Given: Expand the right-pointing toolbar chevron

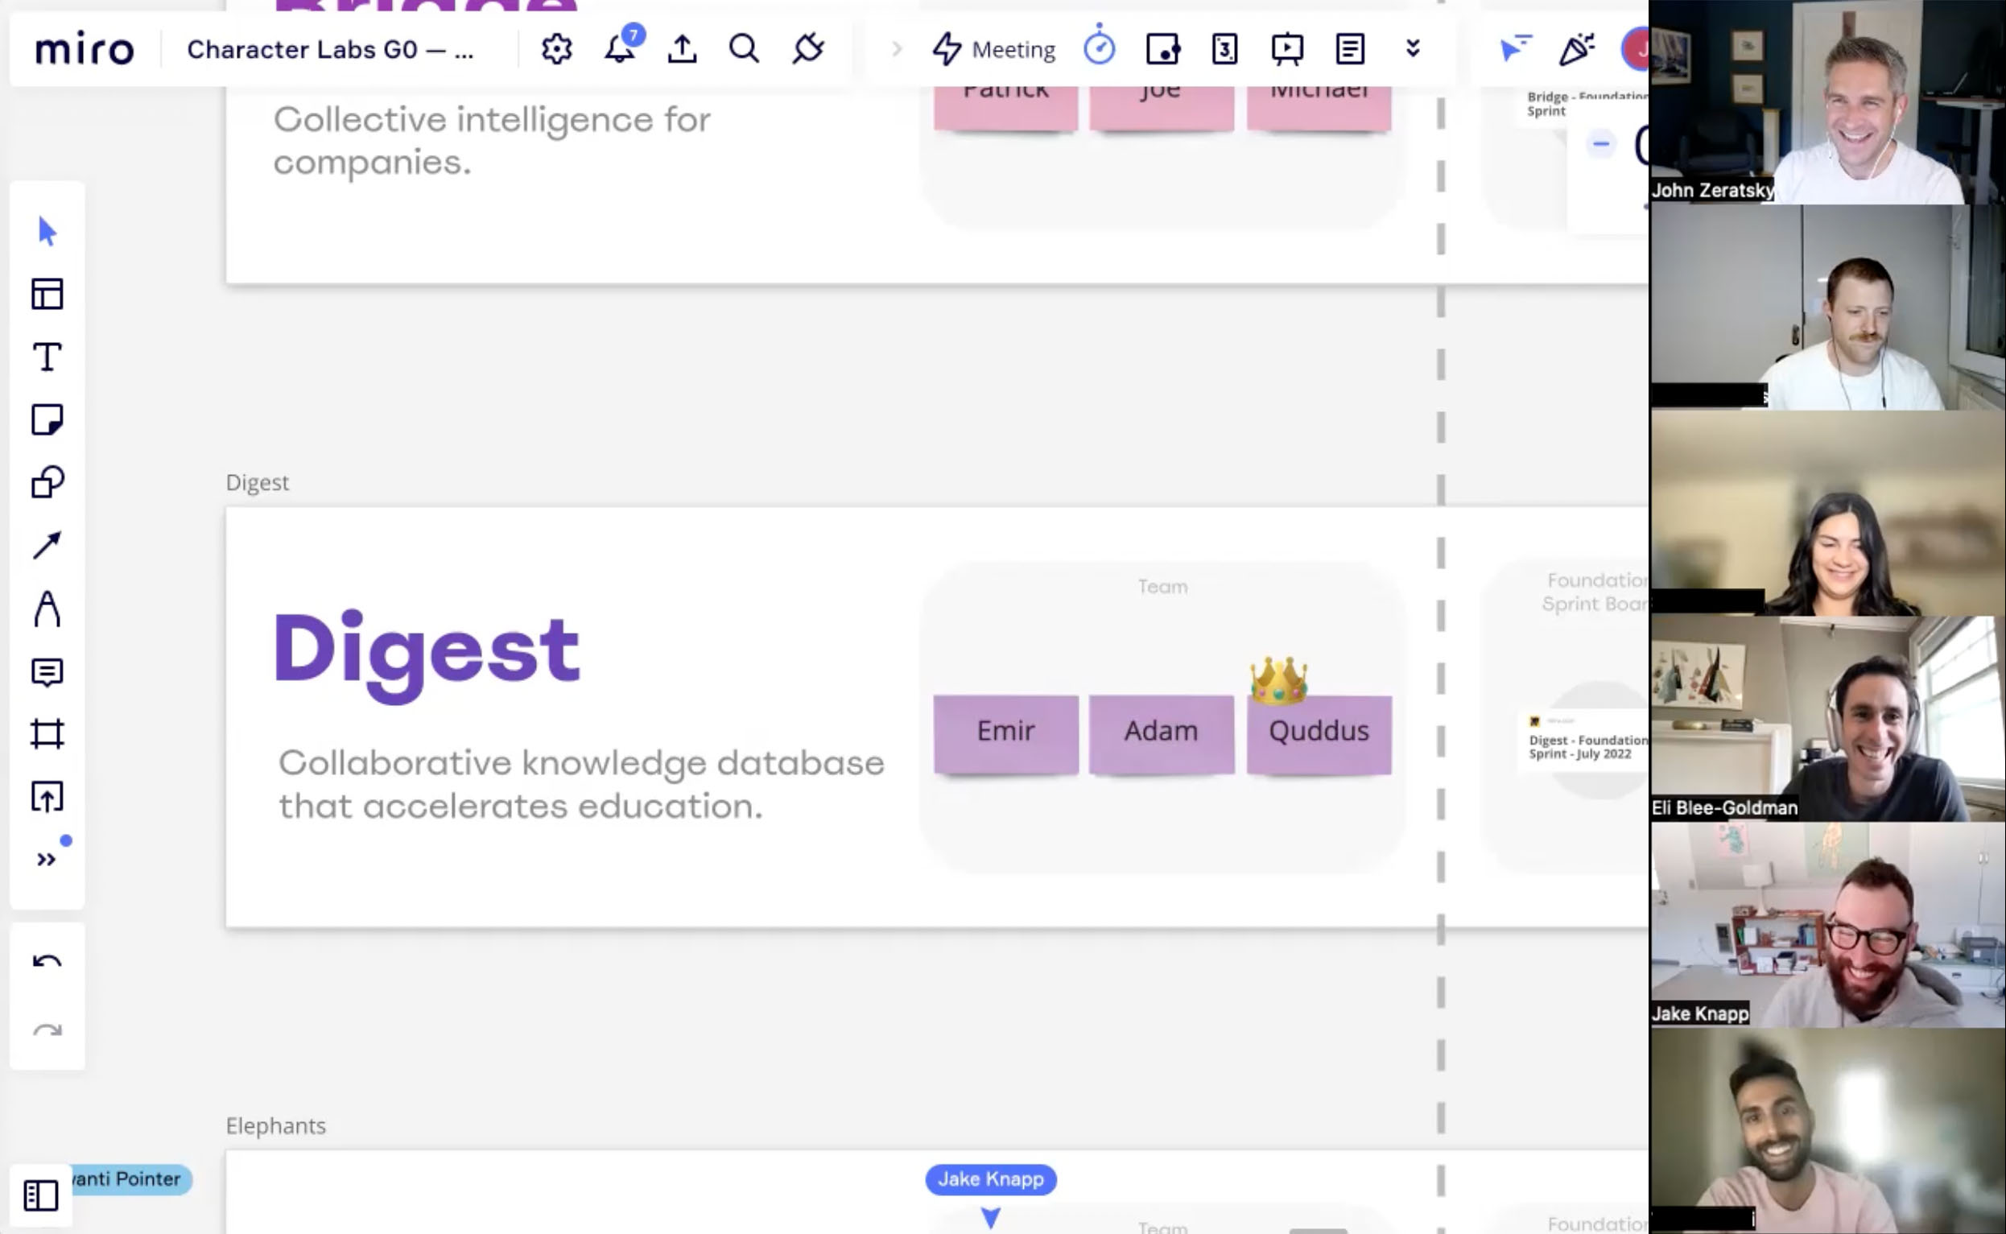Looking at the screenshot, I should coord(897,49).
